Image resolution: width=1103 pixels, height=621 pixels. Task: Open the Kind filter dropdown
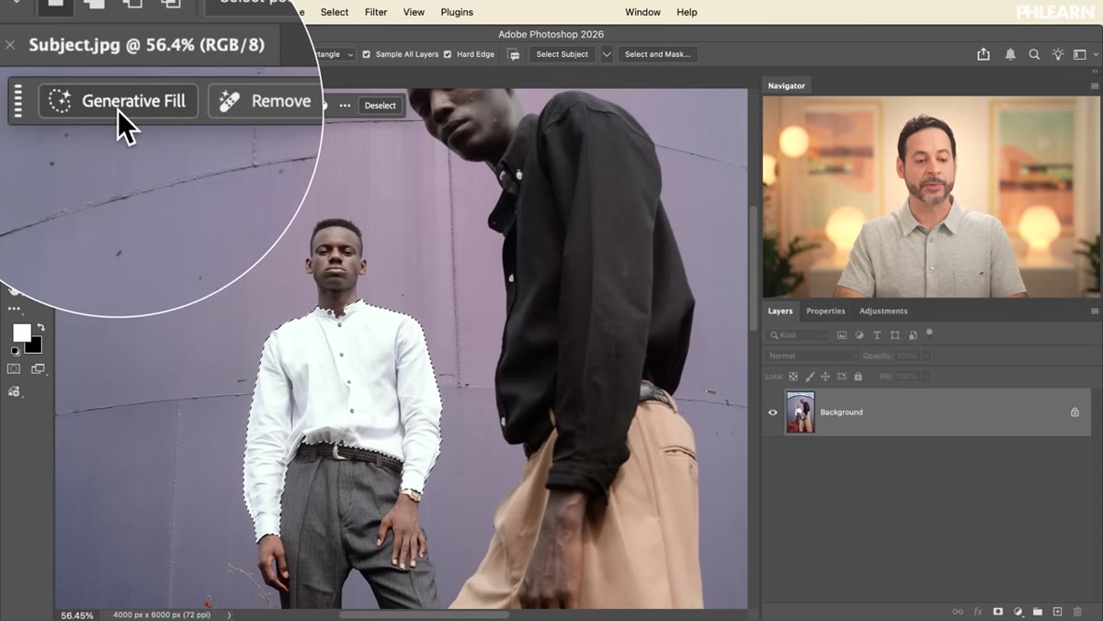(797, 335)
